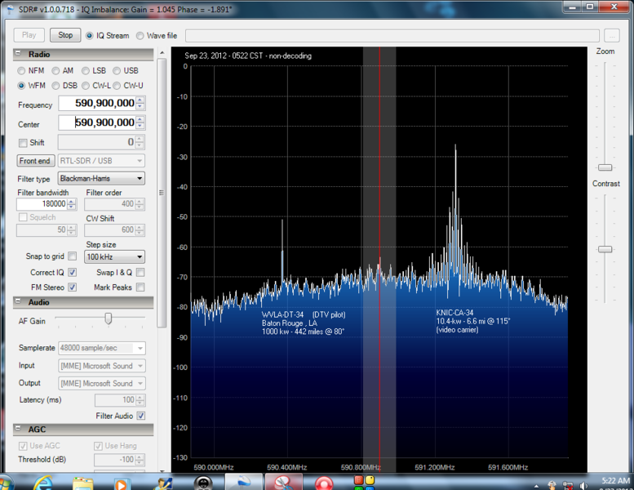Collapse the AGC panel header icon
The height and width of the screenshot is (490, 634).
(x=18, y=428)
